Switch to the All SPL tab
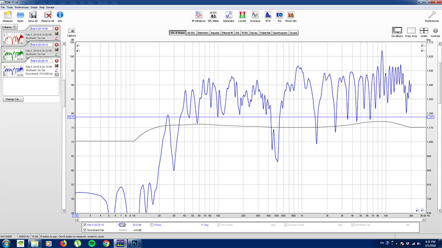 click(x=191, y=33)
